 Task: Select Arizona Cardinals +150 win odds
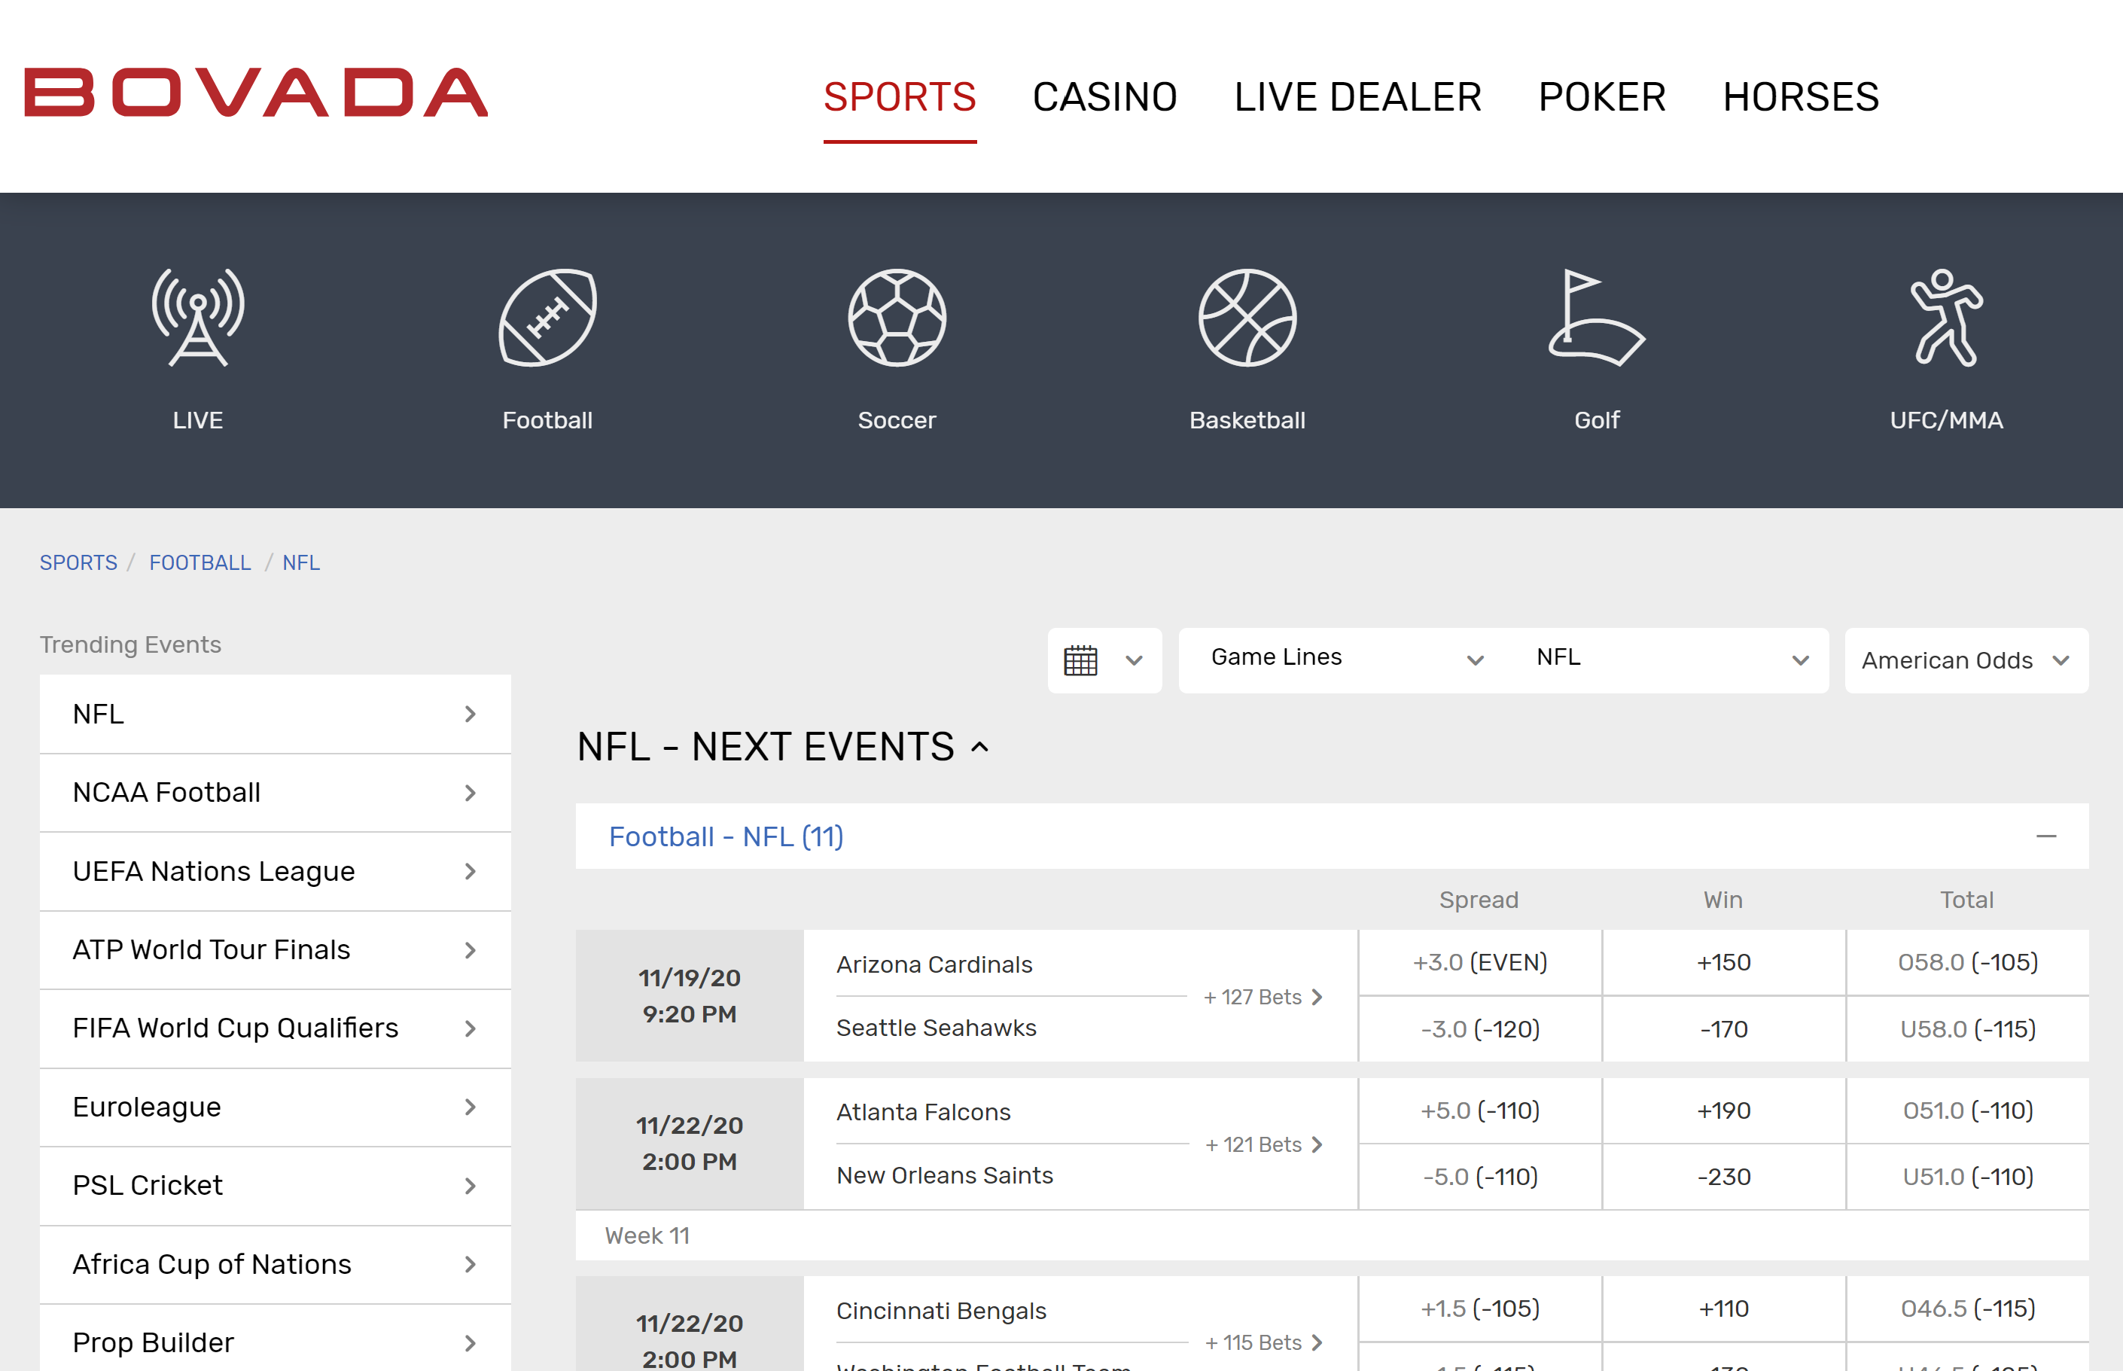tap(1722, 962)
